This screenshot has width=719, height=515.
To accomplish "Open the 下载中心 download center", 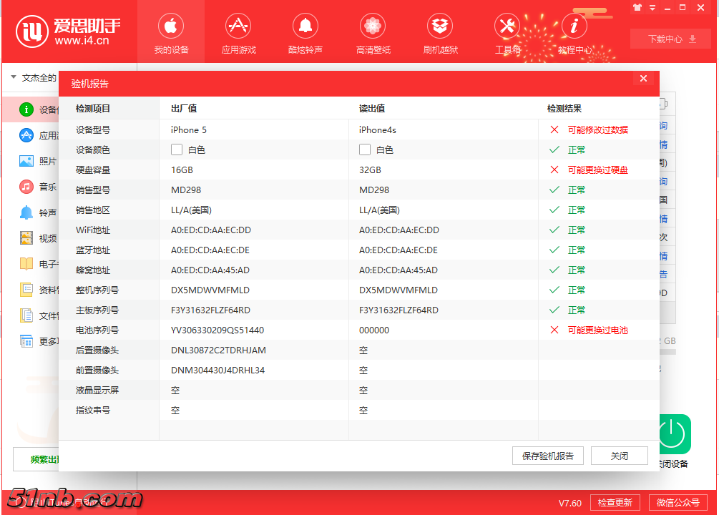I will pos(672,39).
